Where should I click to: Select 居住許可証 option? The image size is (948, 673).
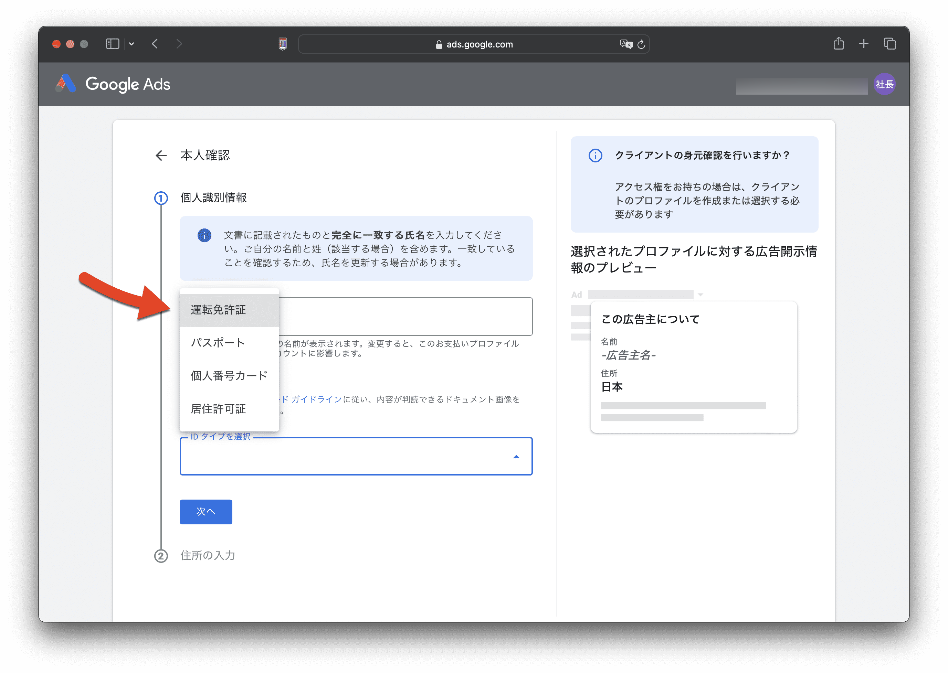219,409
